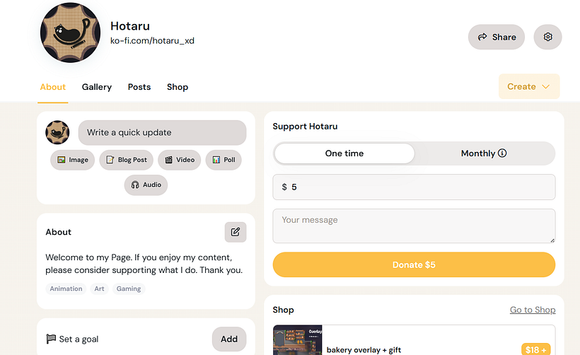Viewport: 580px width, 355px height.
Task: Follow the Go to Shop link
Action: [533, 310]
